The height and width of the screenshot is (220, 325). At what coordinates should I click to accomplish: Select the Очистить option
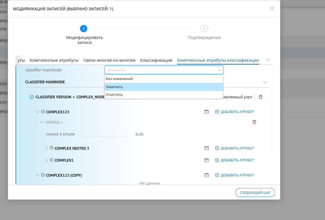pyautogui.click(x=115, y=94)
